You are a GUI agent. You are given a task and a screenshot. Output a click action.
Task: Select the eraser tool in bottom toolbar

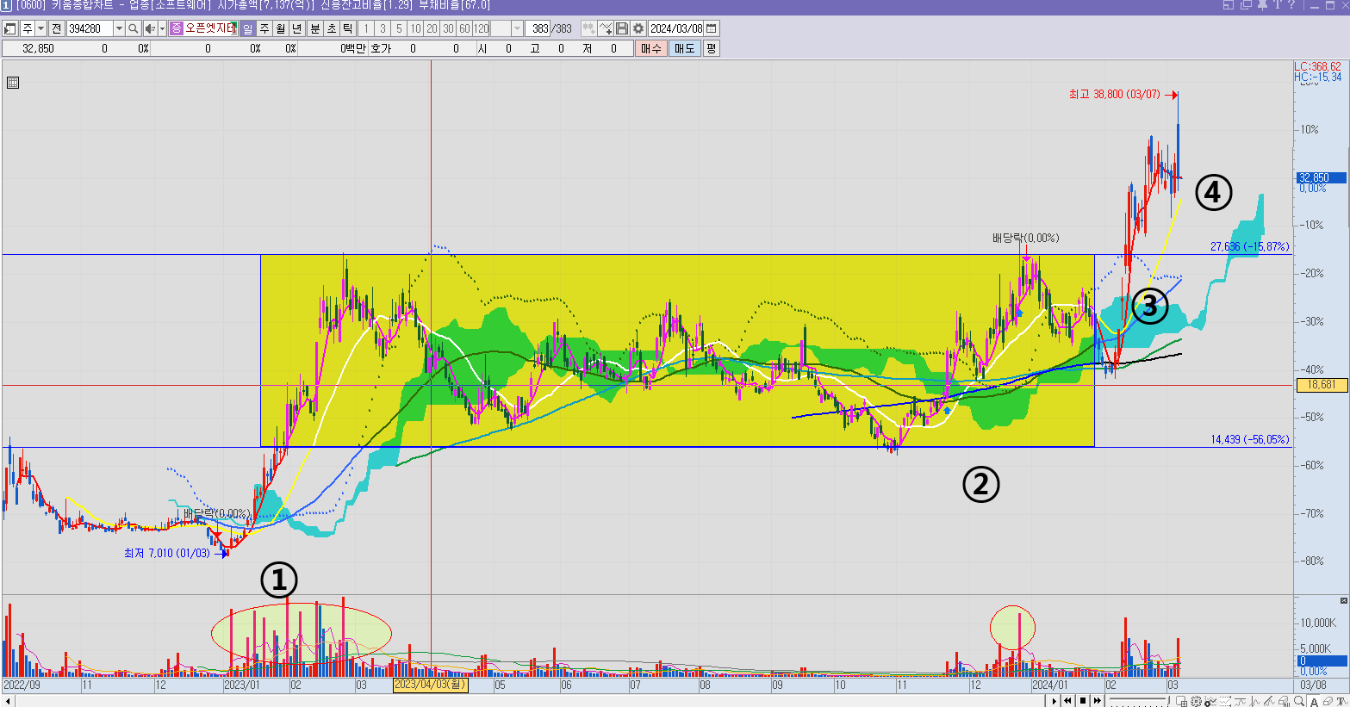(x=1328, y=701)
